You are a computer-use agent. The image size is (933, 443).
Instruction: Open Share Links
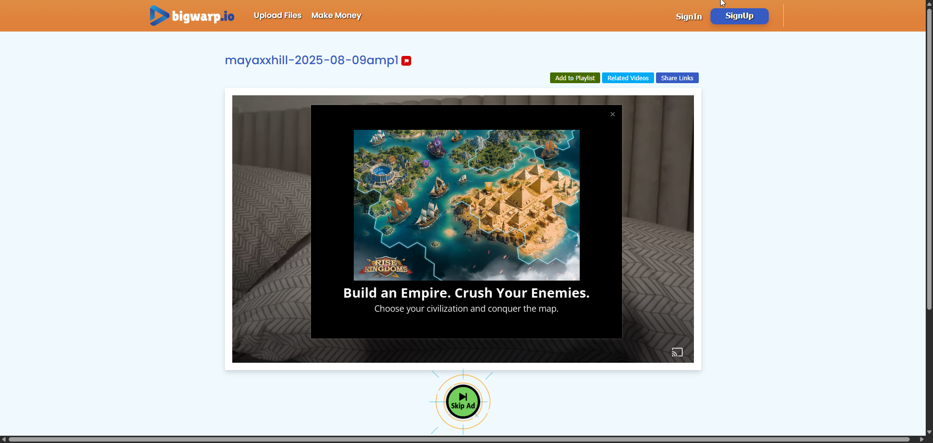pyautogui.click(x=677, y=78)
